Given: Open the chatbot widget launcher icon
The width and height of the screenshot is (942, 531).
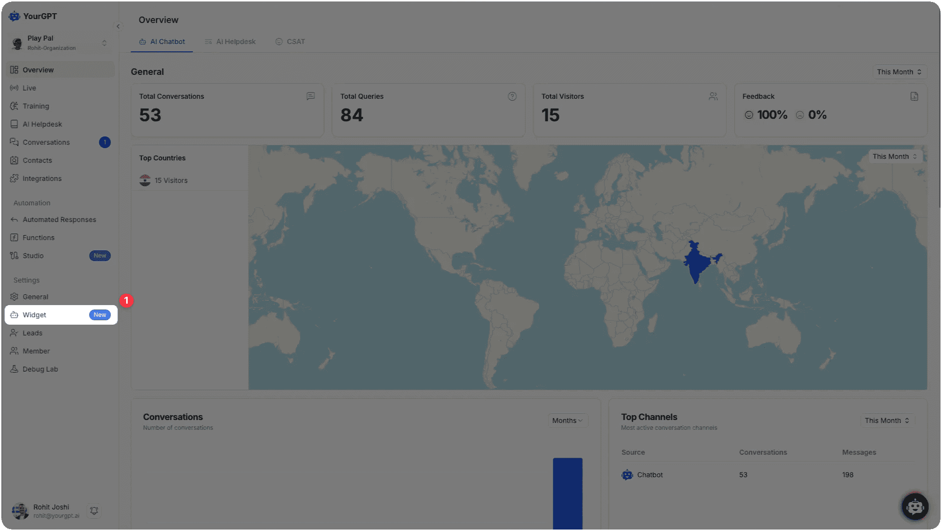Looking at the screenshot, I should [x=915, y=507].
